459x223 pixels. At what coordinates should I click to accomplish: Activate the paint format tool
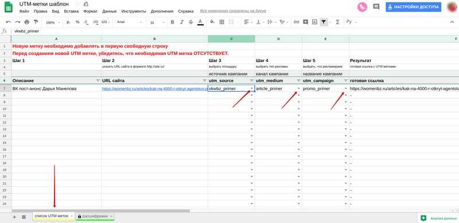click(36, 22)
